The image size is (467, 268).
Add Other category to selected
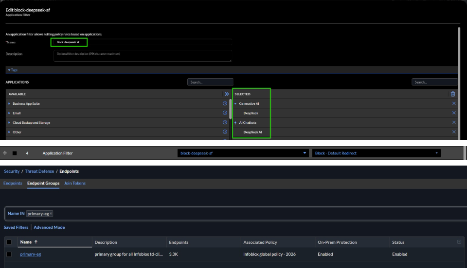(225, 132)
